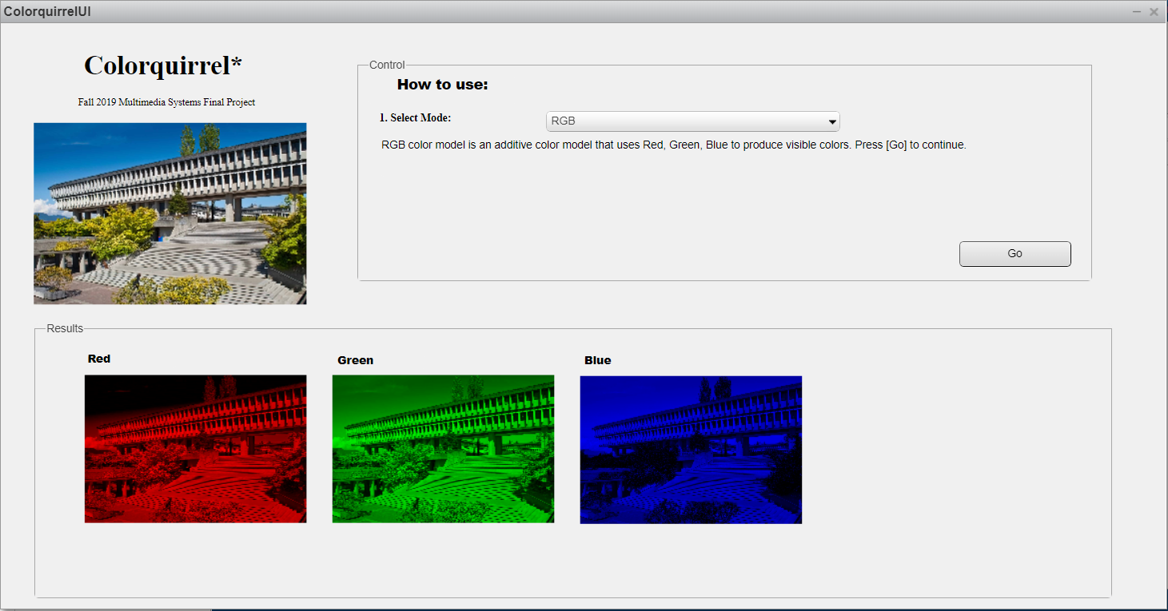Open the Select Mode dropdown showing RGB
Viewport: 1168px width, 611px height.
pos(692,121)
